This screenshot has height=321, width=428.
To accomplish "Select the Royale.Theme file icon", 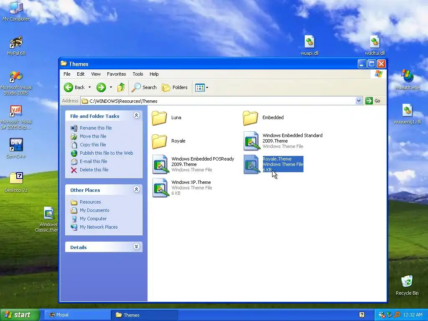I will click(x=251, y=164).
